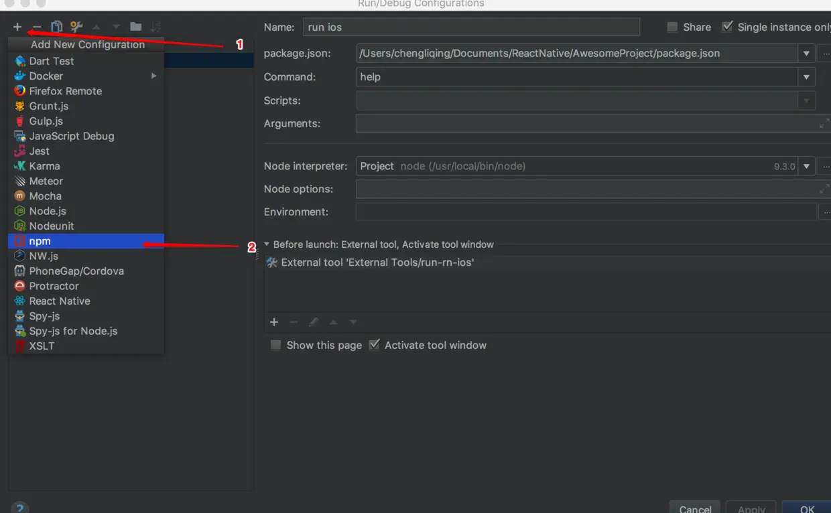The image size is (831, 513).
Task: Select External tool 'External Tools/run-rn-ios' row
Action: (x=548, y=263)
